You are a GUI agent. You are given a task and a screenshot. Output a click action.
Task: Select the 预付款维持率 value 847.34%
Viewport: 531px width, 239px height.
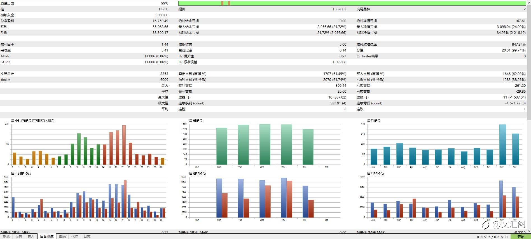click(519, 44)
